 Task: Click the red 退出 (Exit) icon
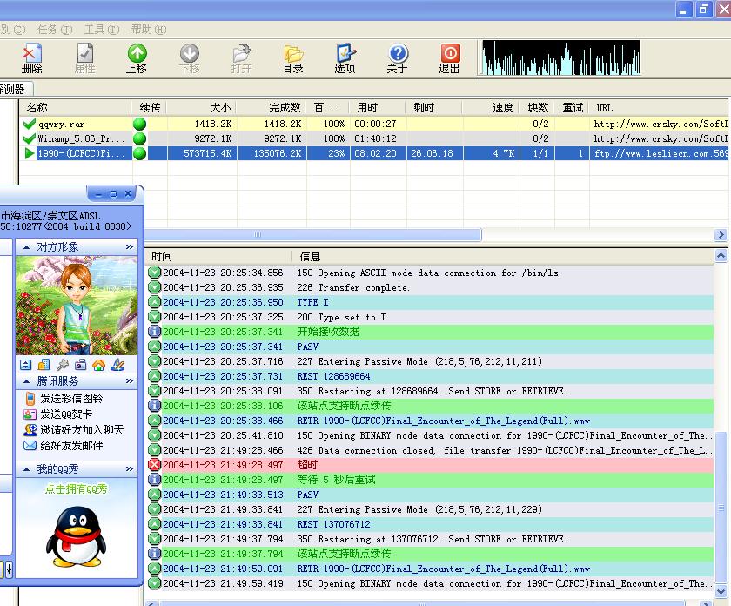point(449,58)
